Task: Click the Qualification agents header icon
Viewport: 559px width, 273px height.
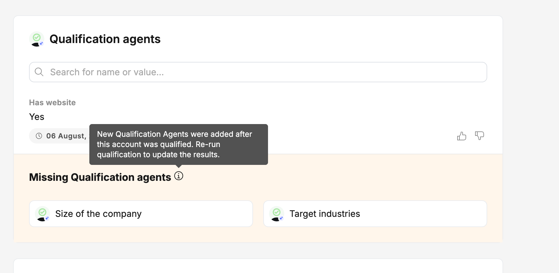Action: [x=37, y=39]
